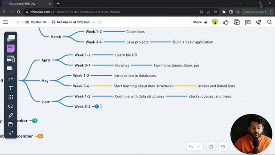Expand the collapsed June Week 3-4 node
Viewport: 275px width, 155px height.
pyautogui.click(x=97, y=106)
